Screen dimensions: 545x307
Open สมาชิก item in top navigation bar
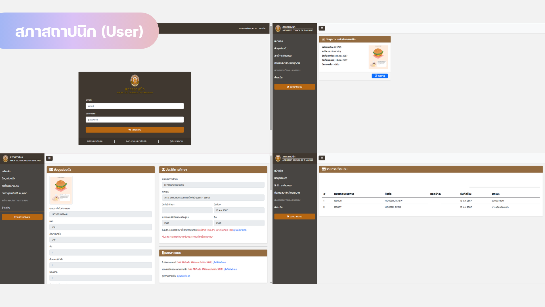262,28
